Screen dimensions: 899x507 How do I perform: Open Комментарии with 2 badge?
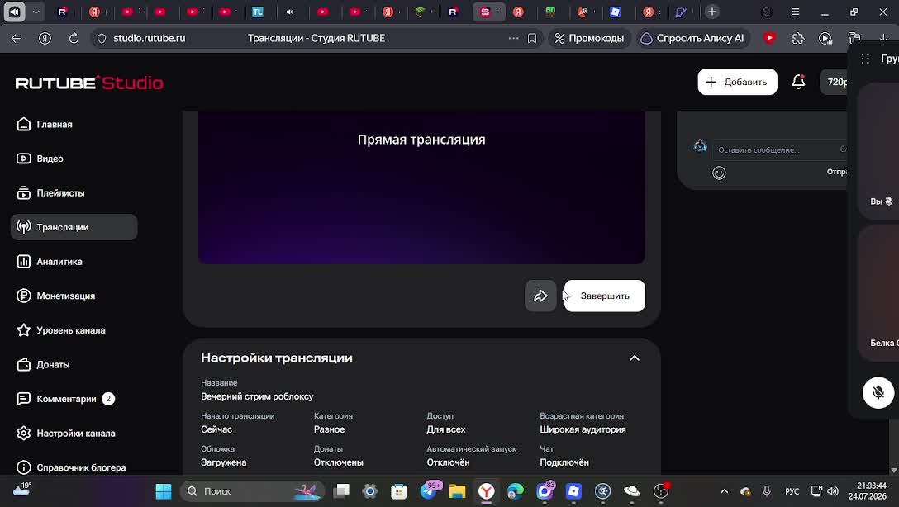pyautogui.click(x=65, y=399)
